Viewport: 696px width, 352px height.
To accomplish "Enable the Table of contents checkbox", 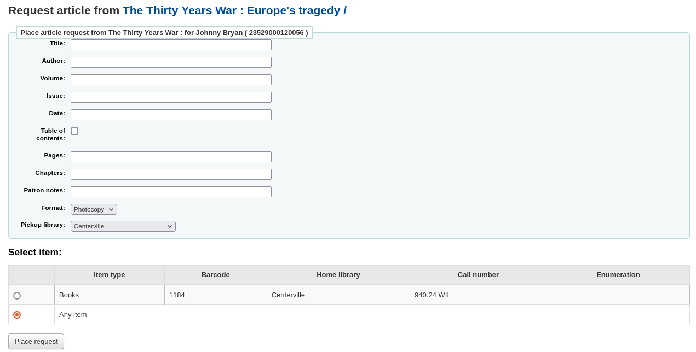I will pos(74,131).
